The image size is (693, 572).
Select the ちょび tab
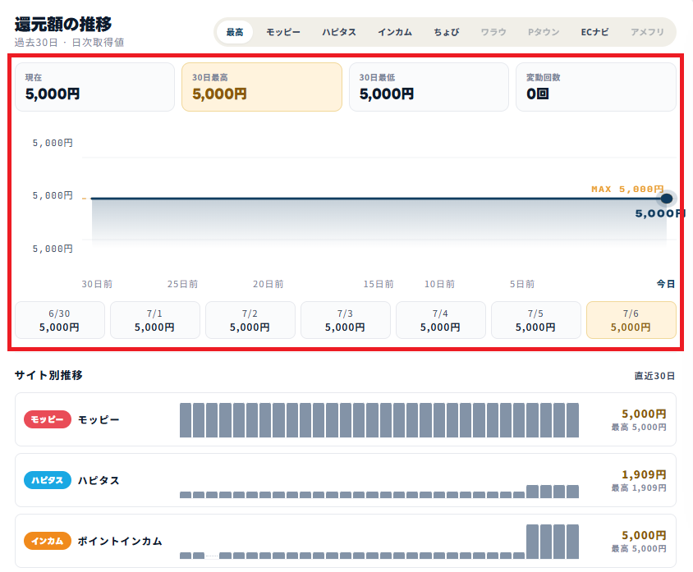pyautogui.click(x=447, y=32)
